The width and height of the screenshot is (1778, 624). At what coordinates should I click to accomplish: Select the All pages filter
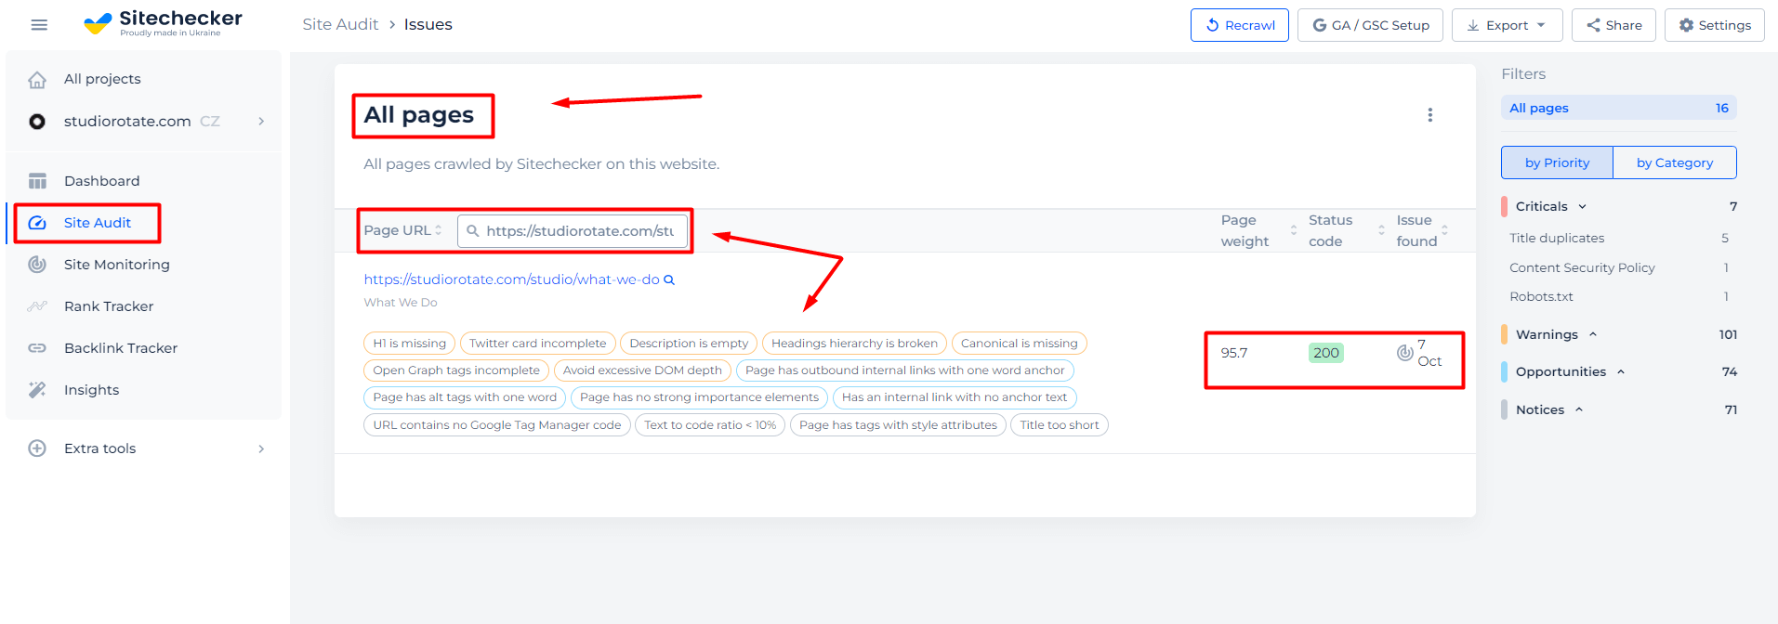1618,108
